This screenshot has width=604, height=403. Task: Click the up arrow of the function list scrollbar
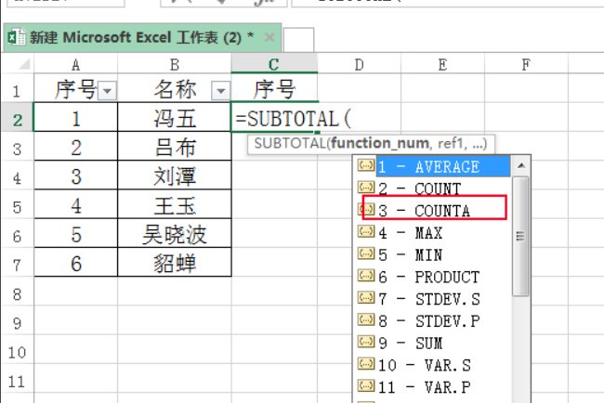(521, 165)
